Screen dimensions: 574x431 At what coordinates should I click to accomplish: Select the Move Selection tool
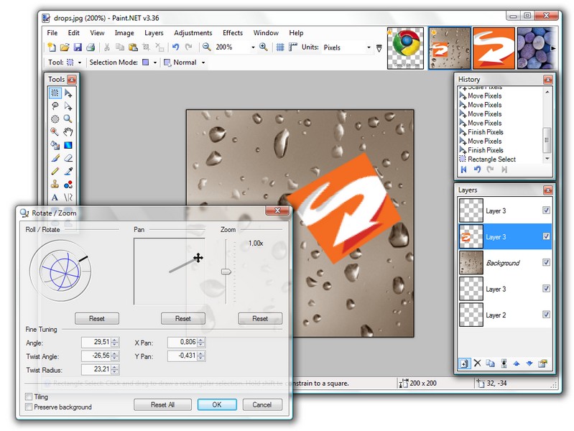68,106
